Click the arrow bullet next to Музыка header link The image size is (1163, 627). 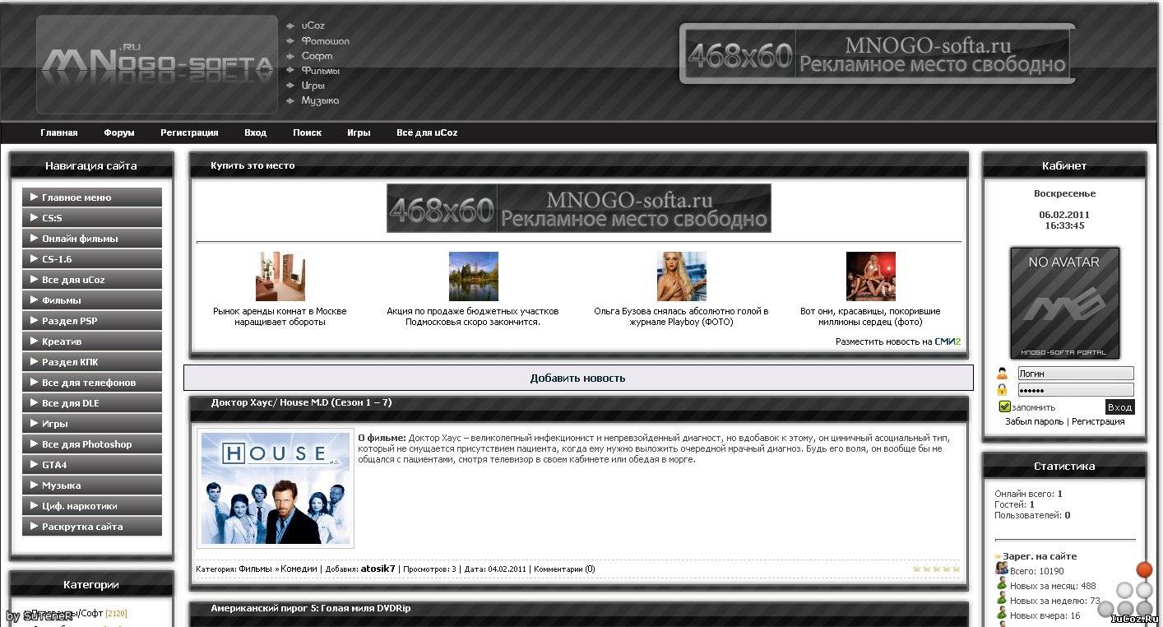pyautogui.click(x=290, y=100)
